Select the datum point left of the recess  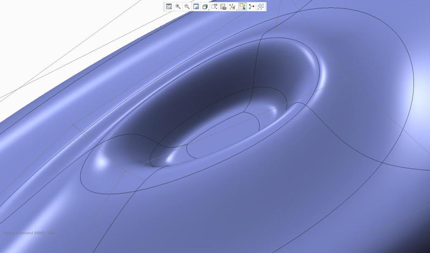pyautogui.click(x=73, y=125)
